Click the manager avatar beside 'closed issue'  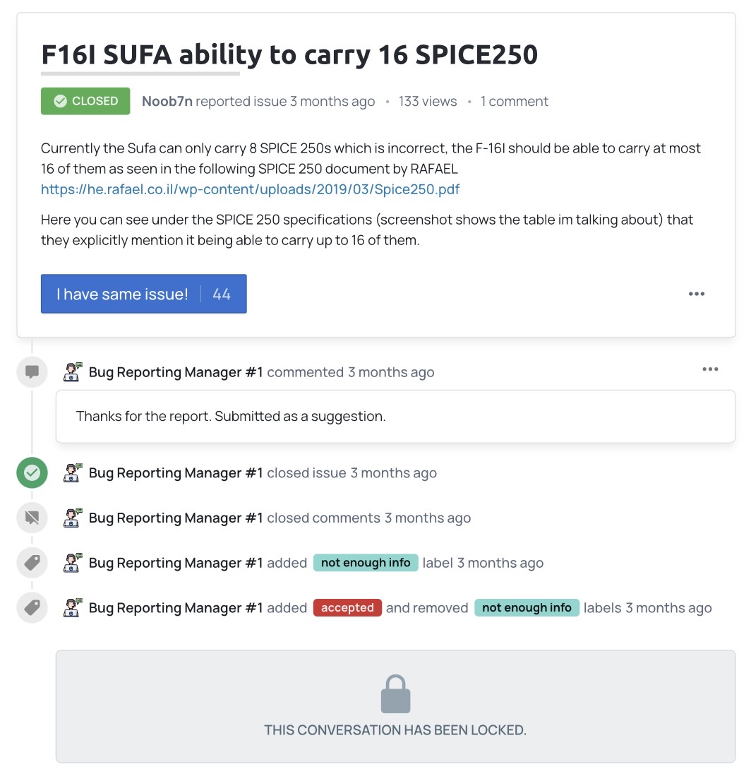coord(73,473)
